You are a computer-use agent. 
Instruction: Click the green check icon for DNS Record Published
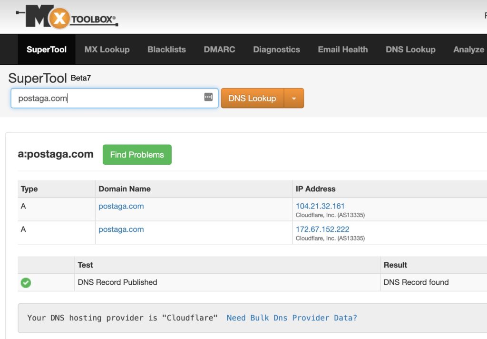click(x=26, y=283)
